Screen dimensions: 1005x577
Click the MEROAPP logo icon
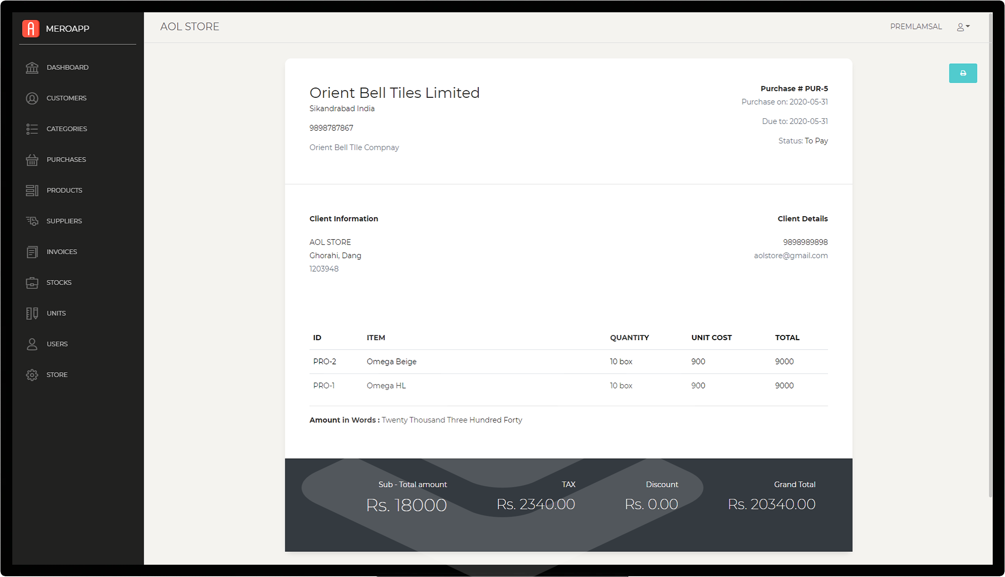coord(31,29)
